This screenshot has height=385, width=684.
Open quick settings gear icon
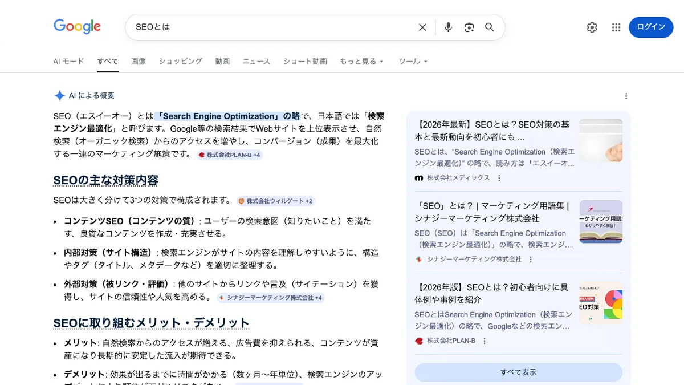(x=592, y=27)
